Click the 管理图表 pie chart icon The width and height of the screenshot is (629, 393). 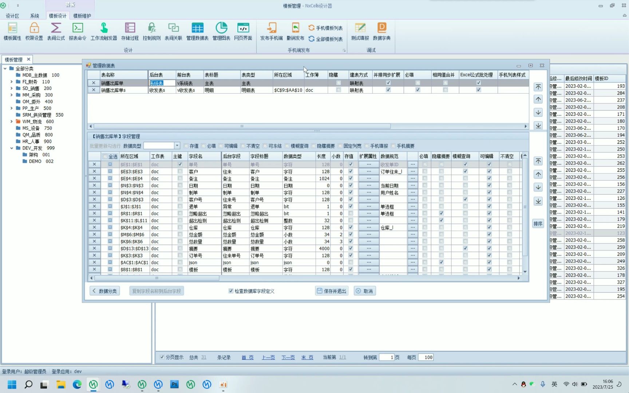(221, 31)
